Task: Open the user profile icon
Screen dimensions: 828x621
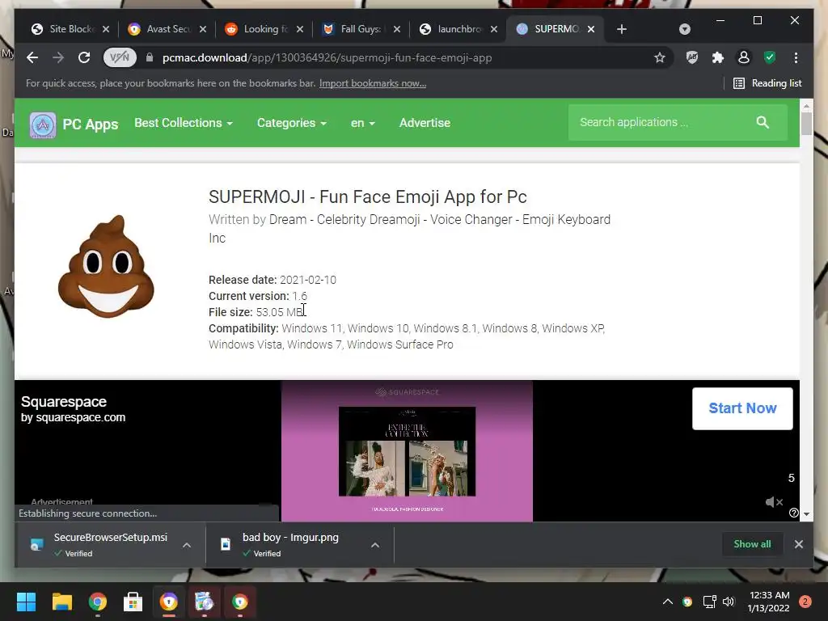Action: [x=744, y=57]
